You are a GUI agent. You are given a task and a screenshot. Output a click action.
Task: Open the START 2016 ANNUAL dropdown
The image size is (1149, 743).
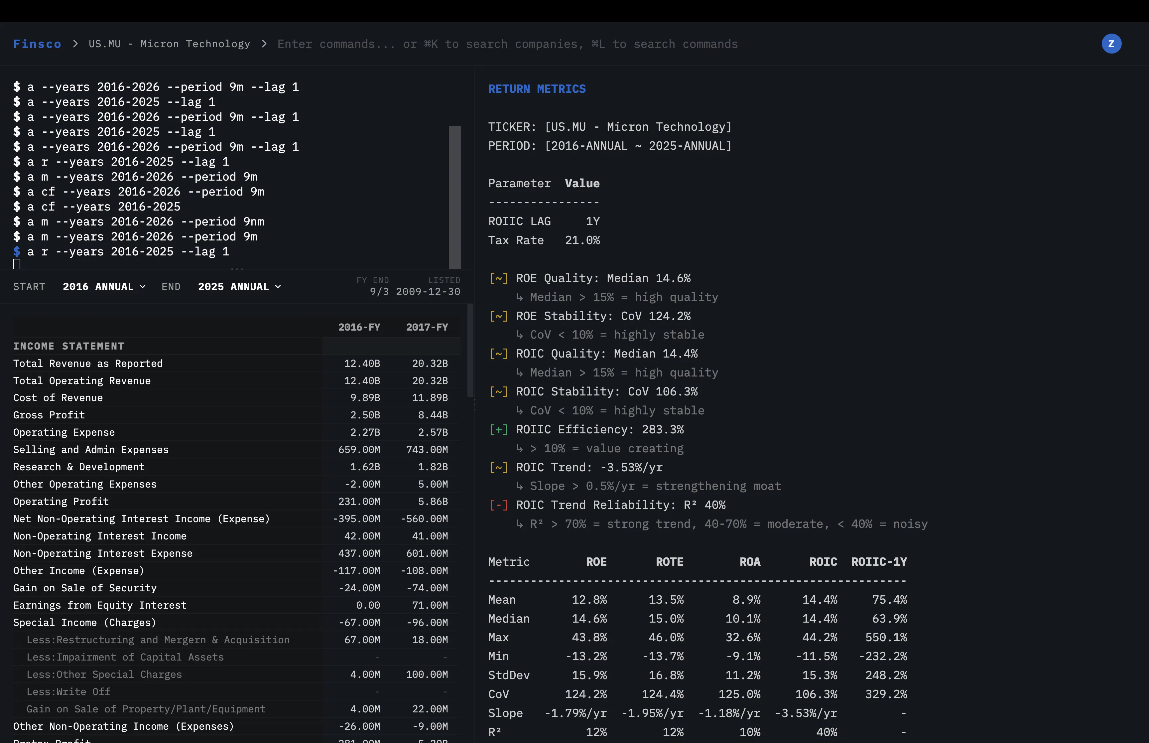104,287
